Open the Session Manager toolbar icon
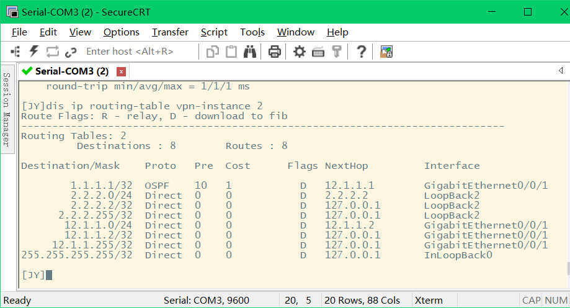This screenshot has height=308, width=570. point(16,52)
